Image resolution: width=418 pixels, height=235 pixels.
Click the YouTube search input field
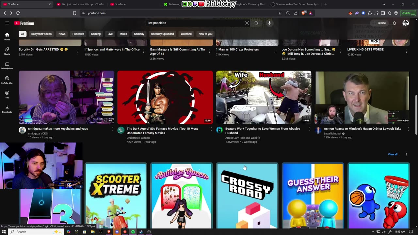(195, 23)
